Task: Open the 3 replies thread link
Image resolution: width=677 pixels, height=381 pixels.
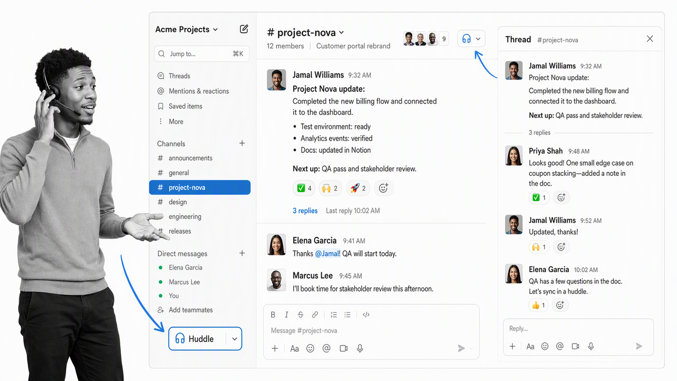Action: pos(305,211)
